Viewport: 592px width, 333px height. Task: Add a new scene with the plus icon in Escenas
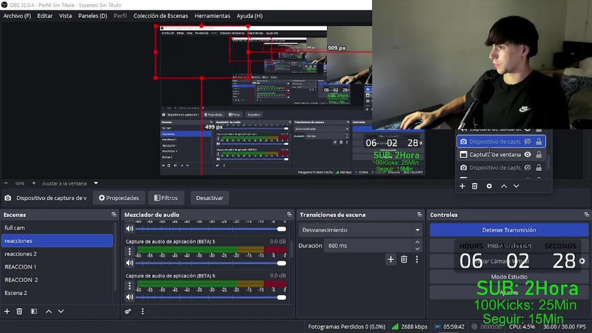[7, 311]
